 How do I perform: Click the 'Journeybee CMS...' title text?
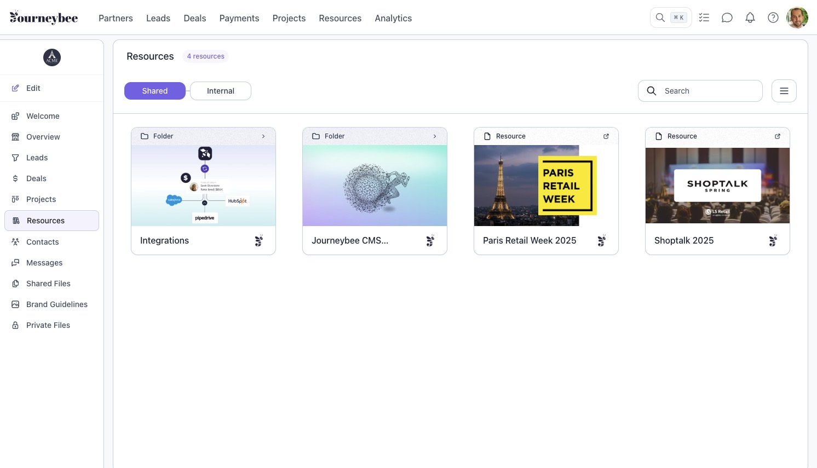350,240
